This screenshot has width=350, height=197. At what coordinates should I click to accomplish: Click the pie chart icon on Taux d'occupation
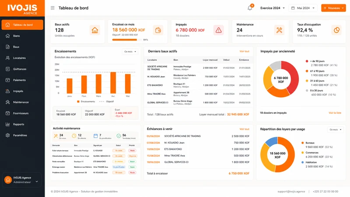pos(336,30)
